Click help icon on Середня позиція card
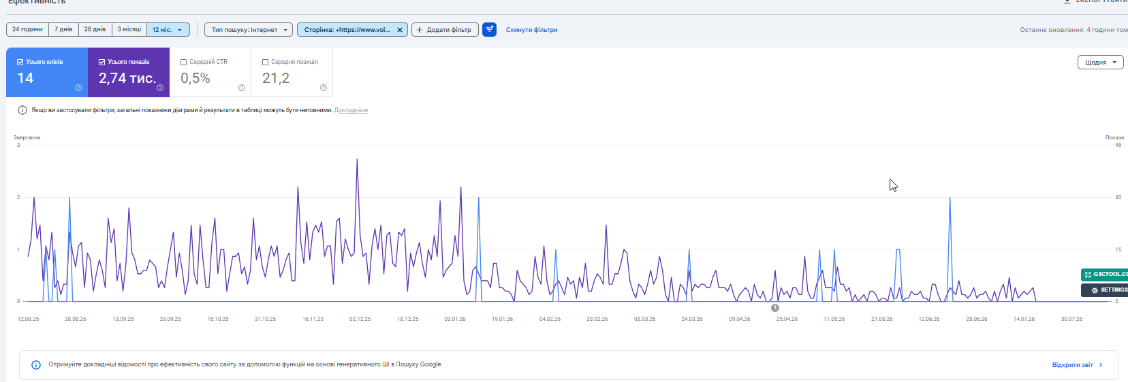1128x382 pixels. [324, 88]
